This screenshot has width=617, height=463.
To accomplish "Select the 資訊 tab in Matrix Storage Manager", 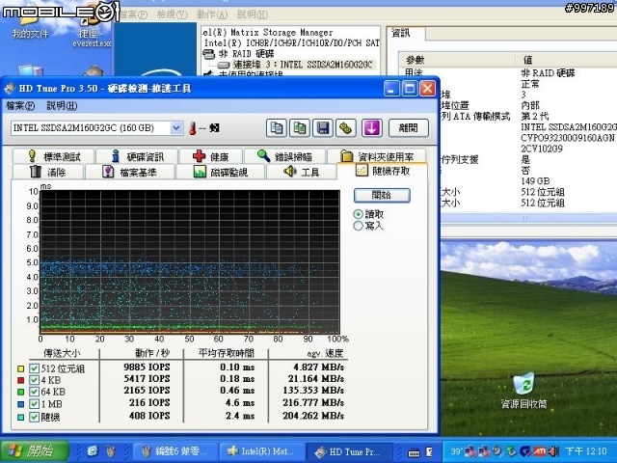I will click(x=403, y=34).
